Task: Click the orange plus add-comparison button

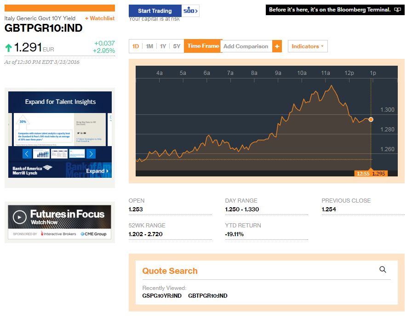Action: [x=277, y=46]
